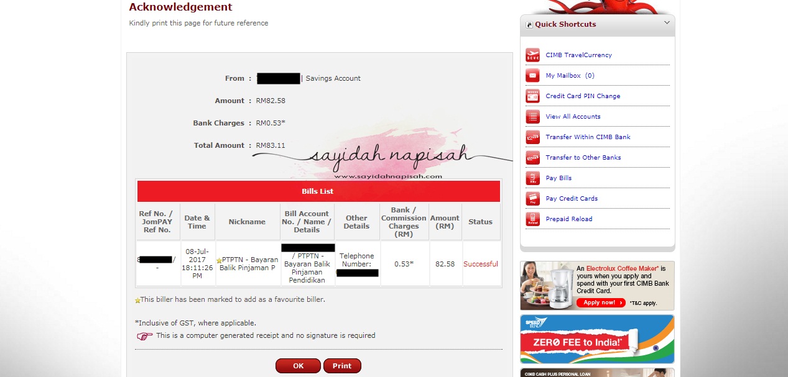Open the Electrolux Coffee Maker promotion banner
Screen dimensions: 788x377
tap(597, 286)
